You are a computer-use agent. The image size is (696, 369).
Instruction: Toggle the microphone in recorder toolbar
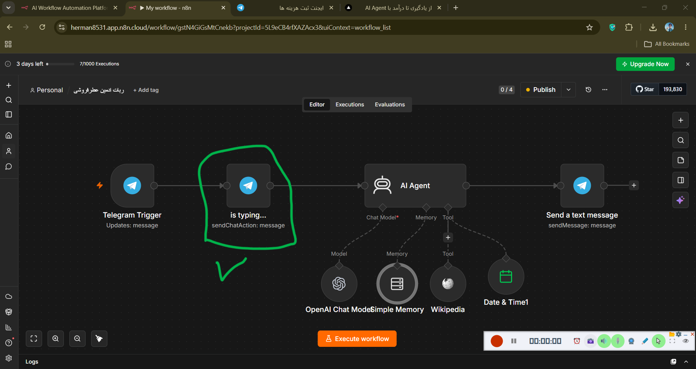618,341
